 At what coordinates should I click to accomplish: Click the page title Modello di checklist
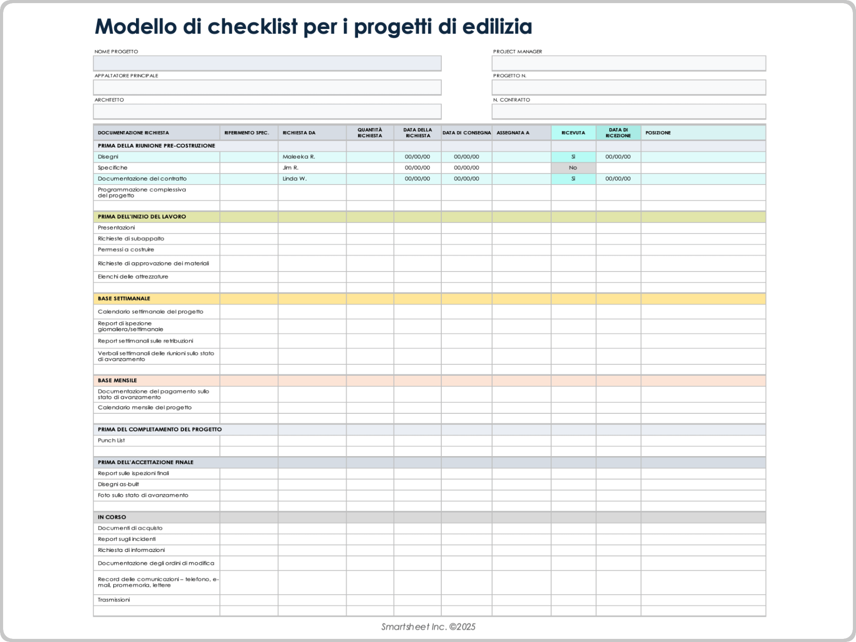(x=313, y=26)
